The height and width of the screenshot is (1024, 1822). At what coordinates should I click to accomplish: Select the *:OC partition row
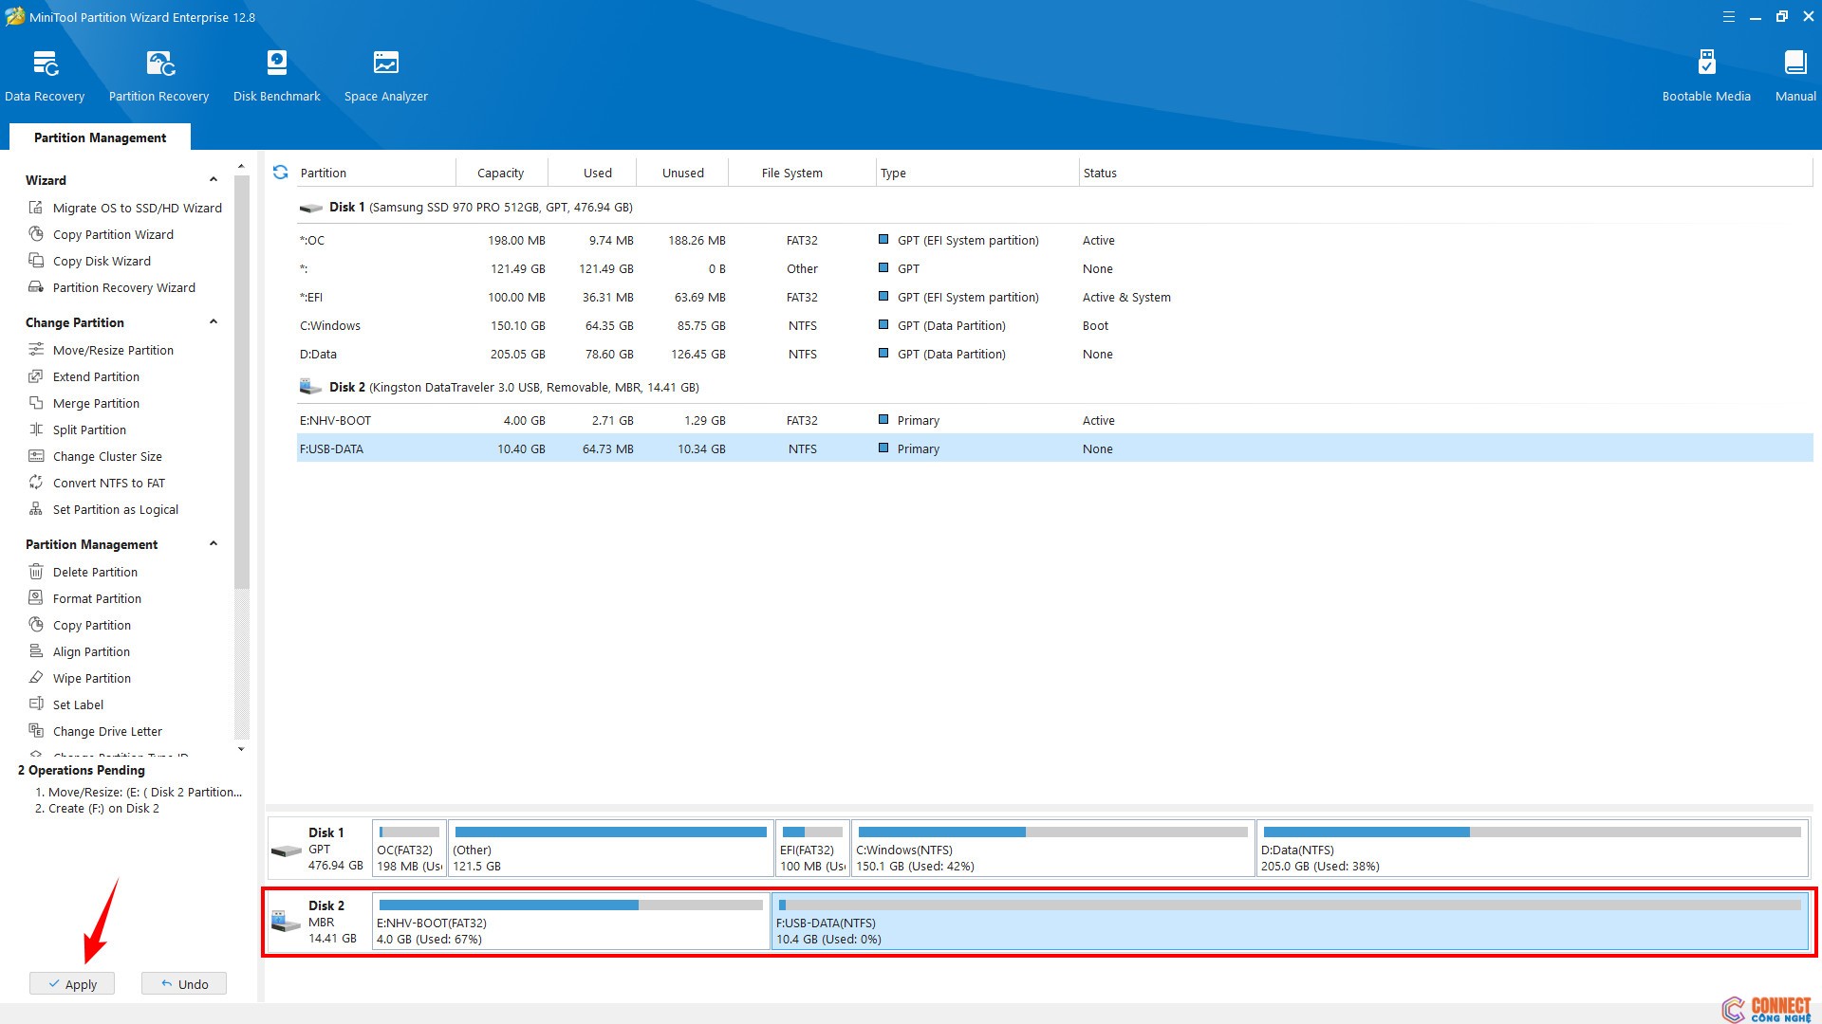1054,240
